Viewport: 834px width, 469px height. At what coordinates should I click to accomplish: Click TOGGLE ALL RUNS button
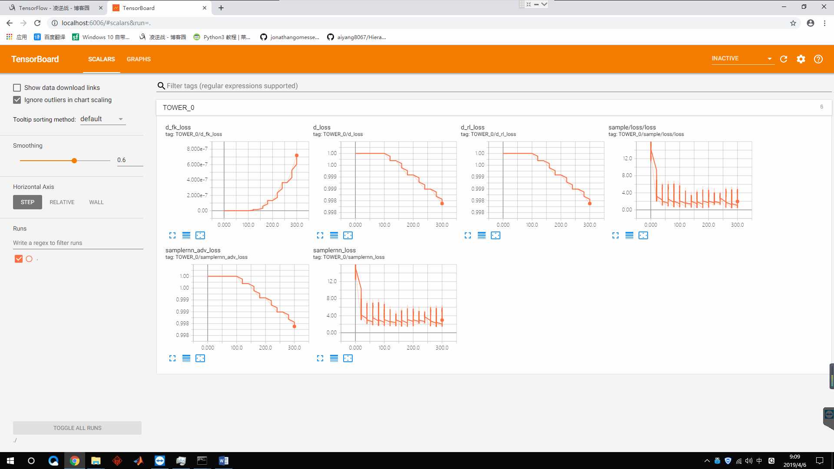77,428
